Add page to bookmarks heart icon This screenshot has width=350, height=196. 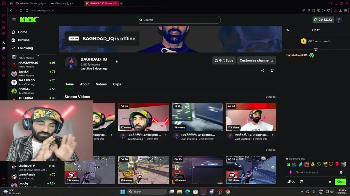pyautogui.click(x=328, y=10)
